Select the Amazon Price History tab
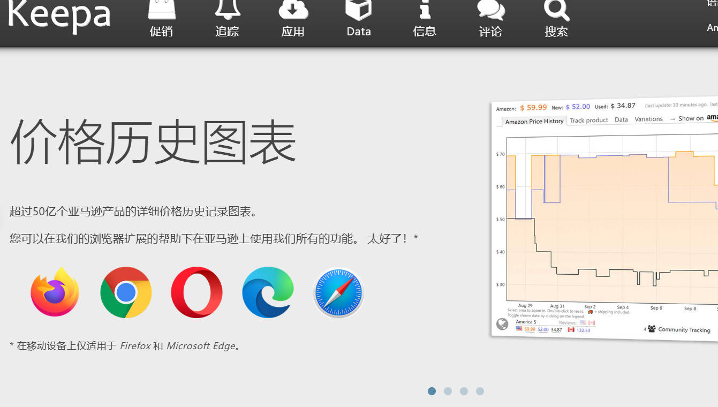 (x=534, y=121)
